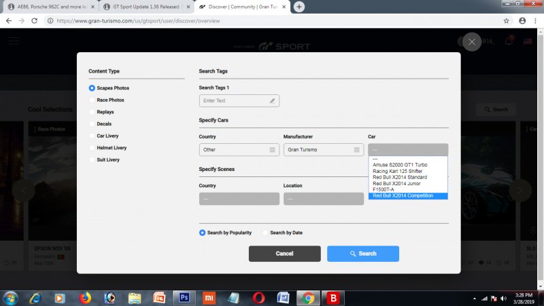
Task: Open the Specify Scenes Country dropdown
Action: [239, 199]
